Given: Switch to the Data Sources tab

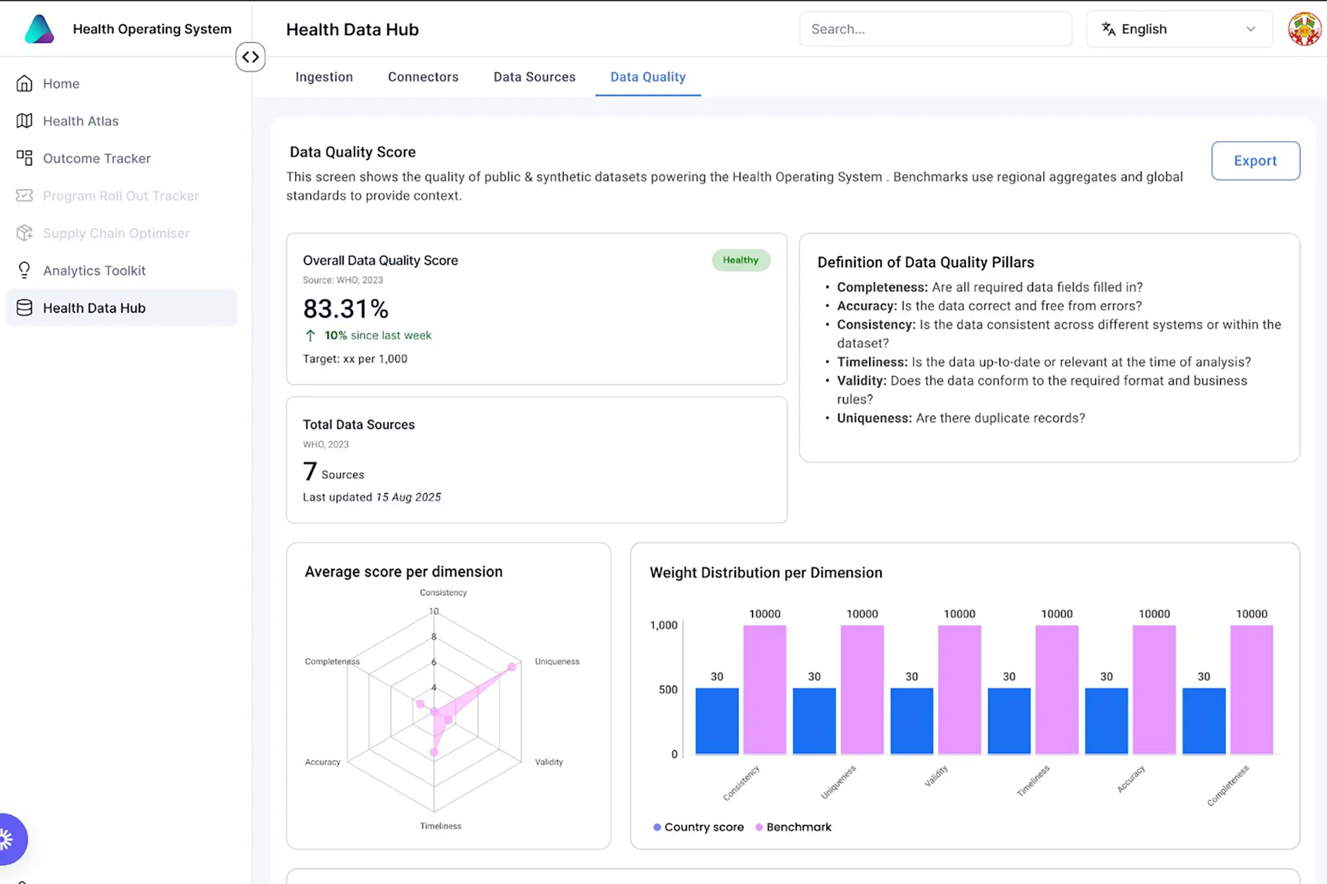Looking at the screenshot, I should [534, 77].
